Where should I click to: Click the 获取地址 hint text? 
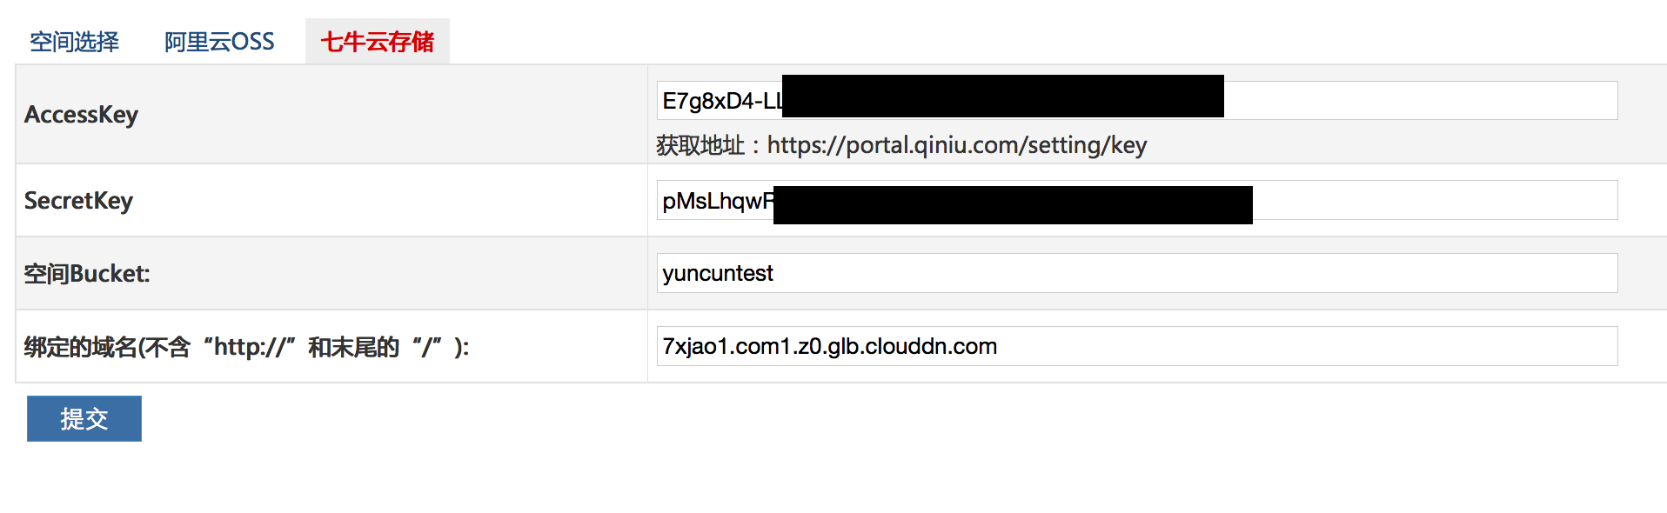click(700, 145)
